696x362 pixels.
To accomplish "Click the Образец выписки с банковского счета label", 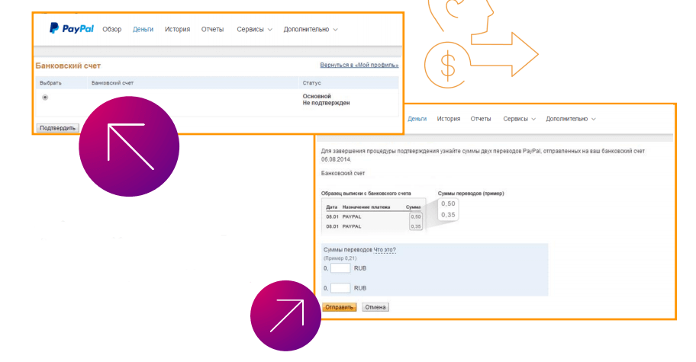I will [366, 193].
